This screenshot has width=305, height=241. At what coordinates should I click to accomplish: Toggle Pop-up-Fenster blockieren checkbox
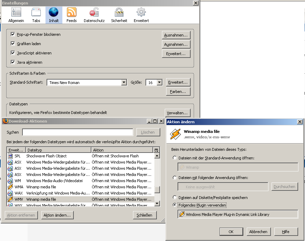click(13, 34)
